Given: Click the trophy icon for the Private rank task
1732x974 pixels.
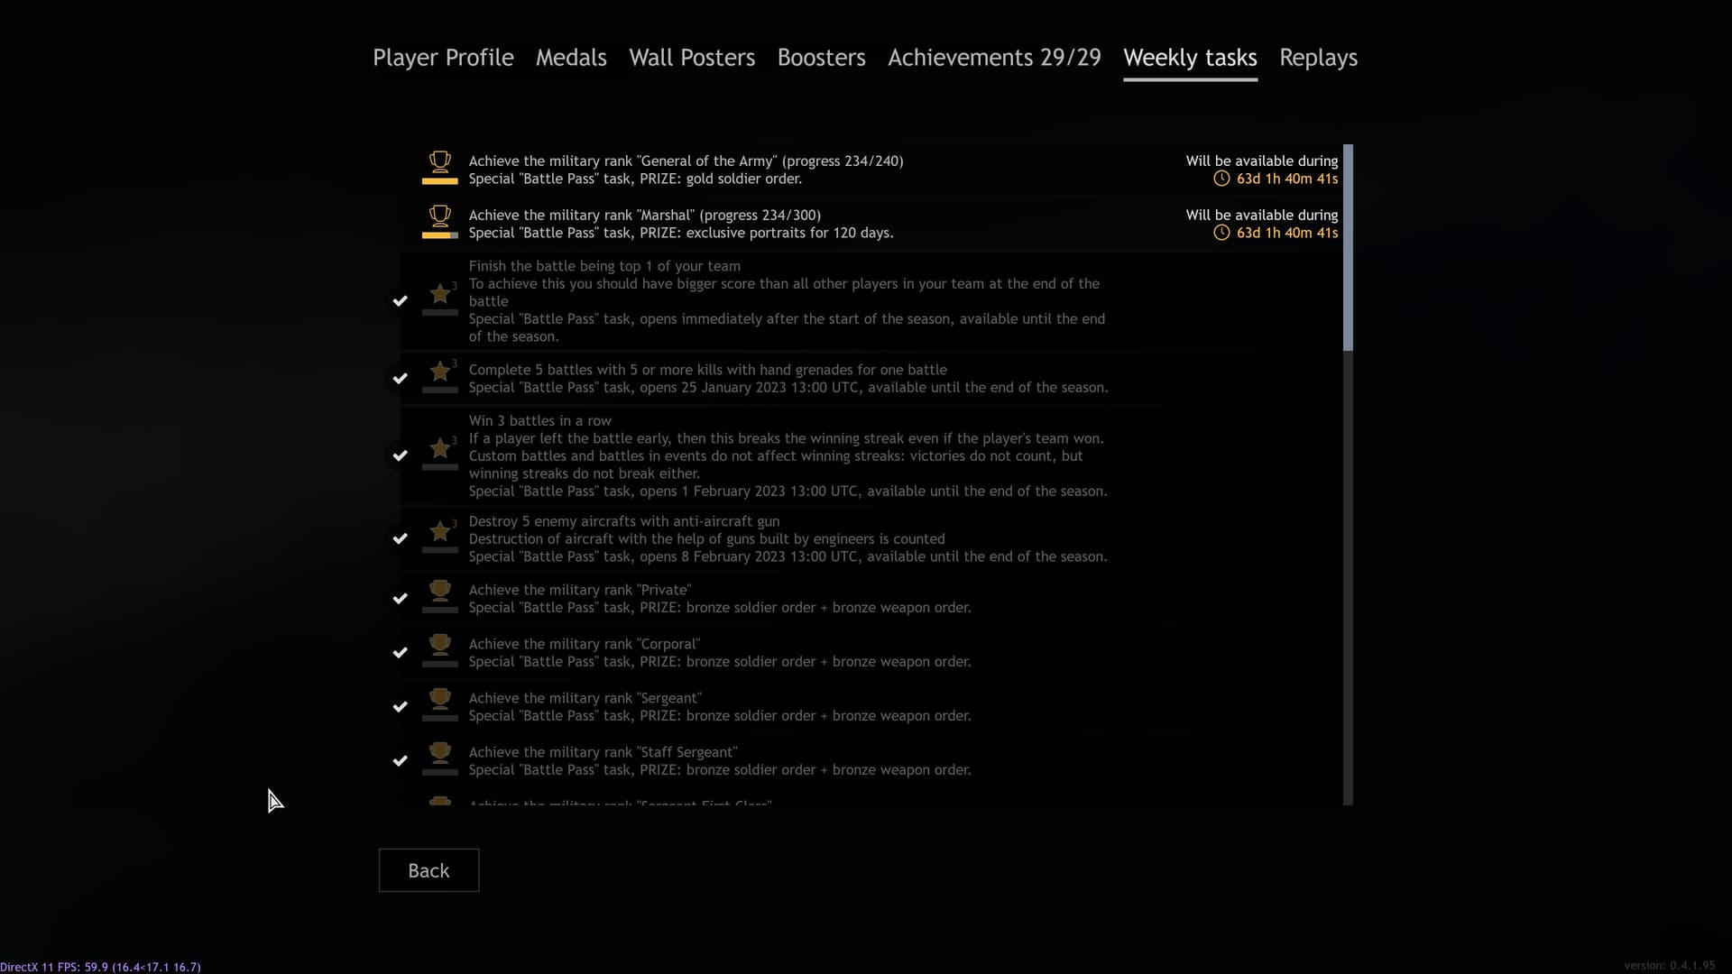Looking at the screenshot, I should [x=439, y=591].
